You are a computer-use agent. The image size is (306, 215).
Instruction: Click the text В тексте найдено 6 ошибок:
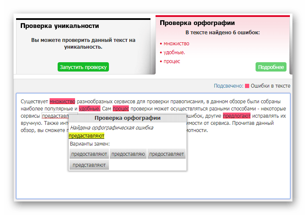(x=223, y=32)
